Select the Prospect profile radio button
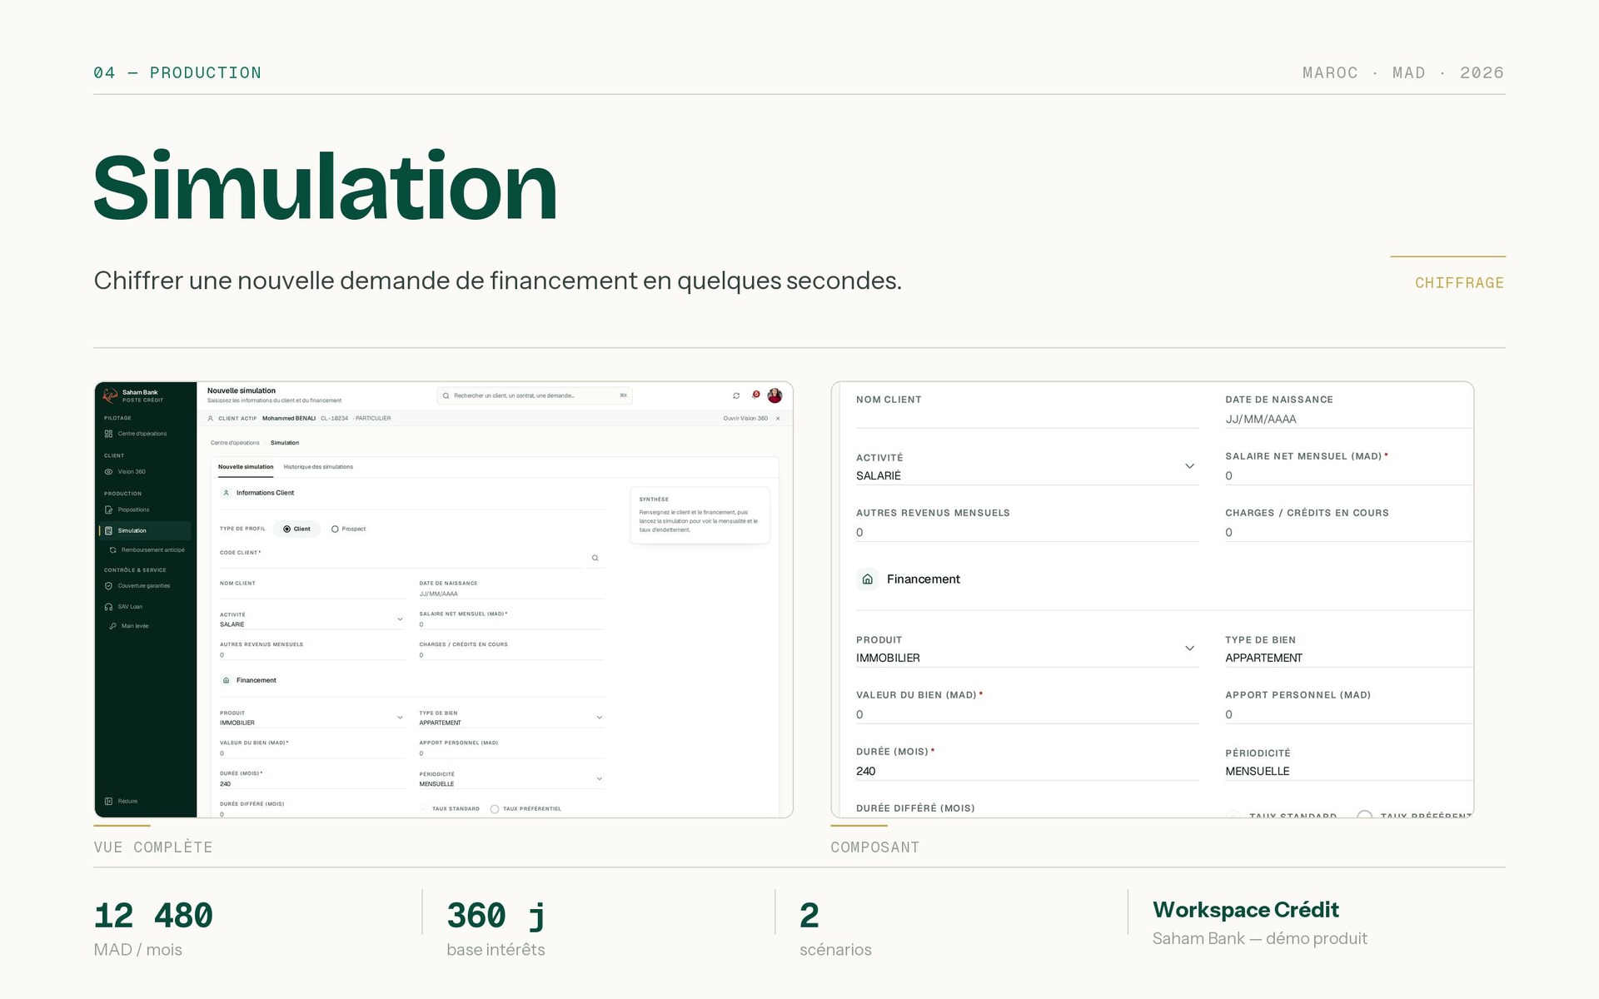The image size is (1599, 999). pyautogui.click(x=335, y=529)
